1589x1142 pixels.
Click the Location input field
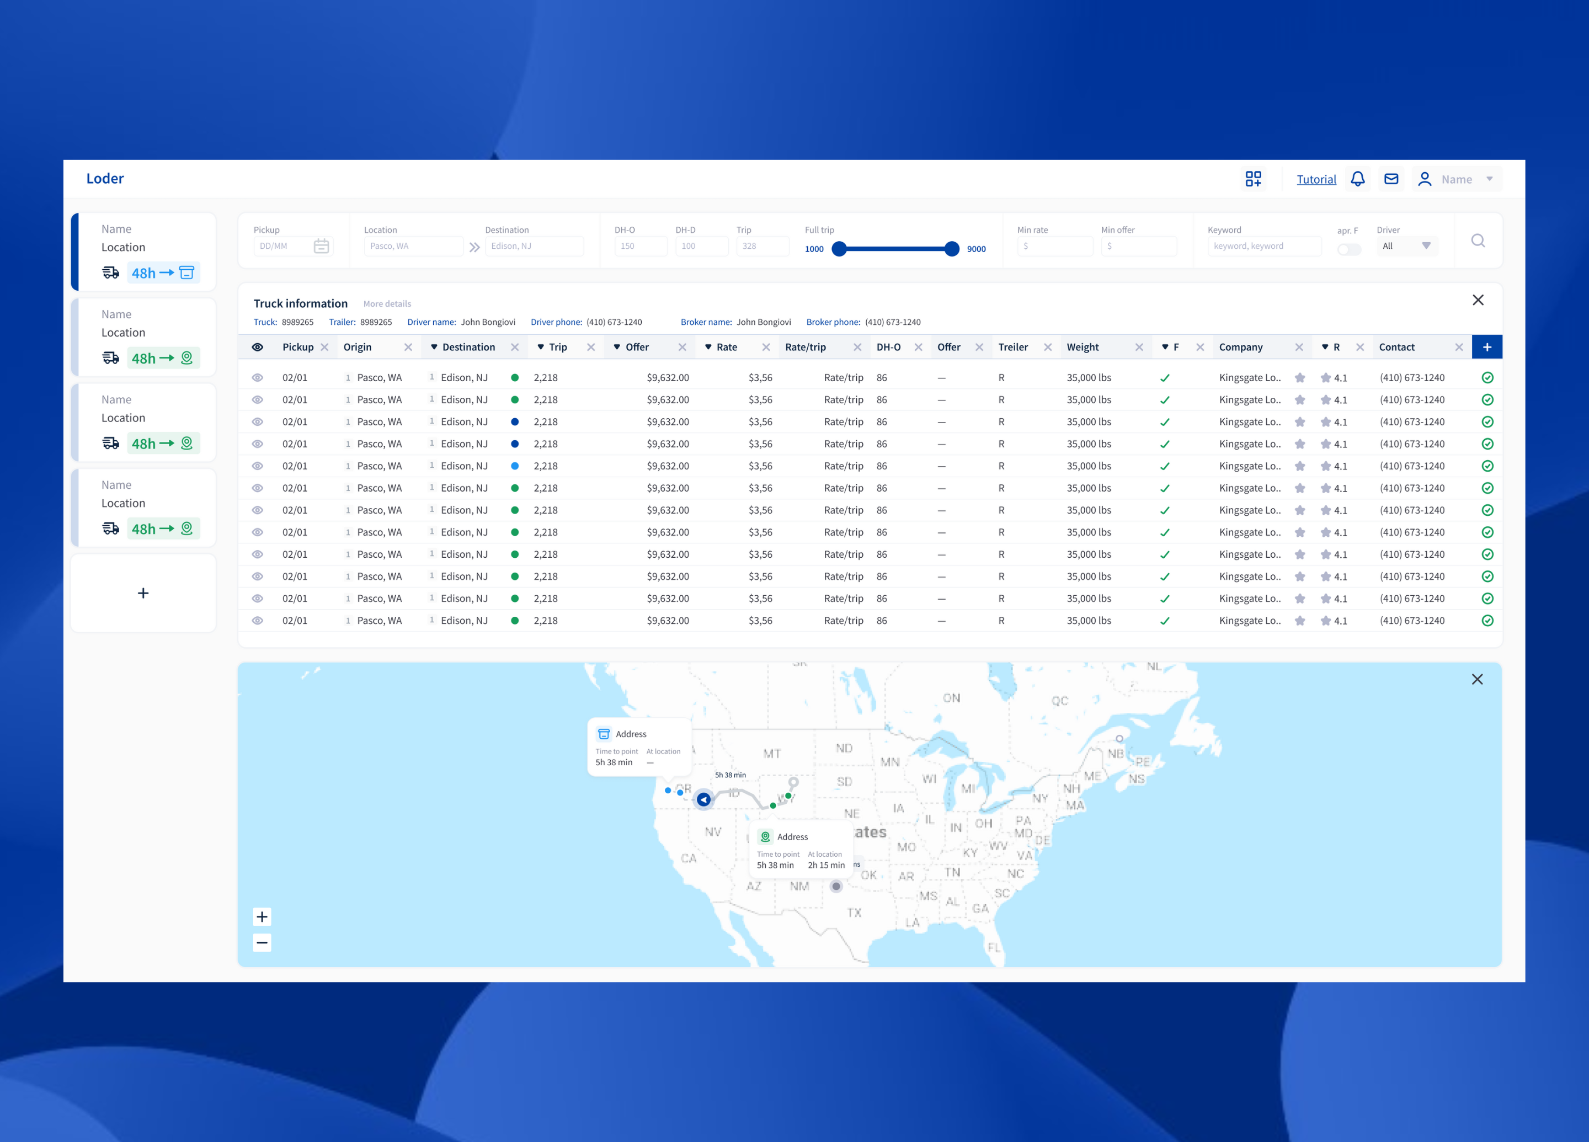click(413, 246)
